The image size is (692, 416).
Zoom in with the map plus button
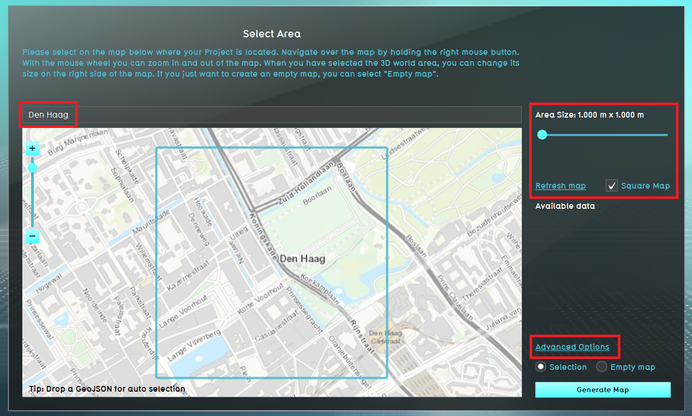coord(32,149)
